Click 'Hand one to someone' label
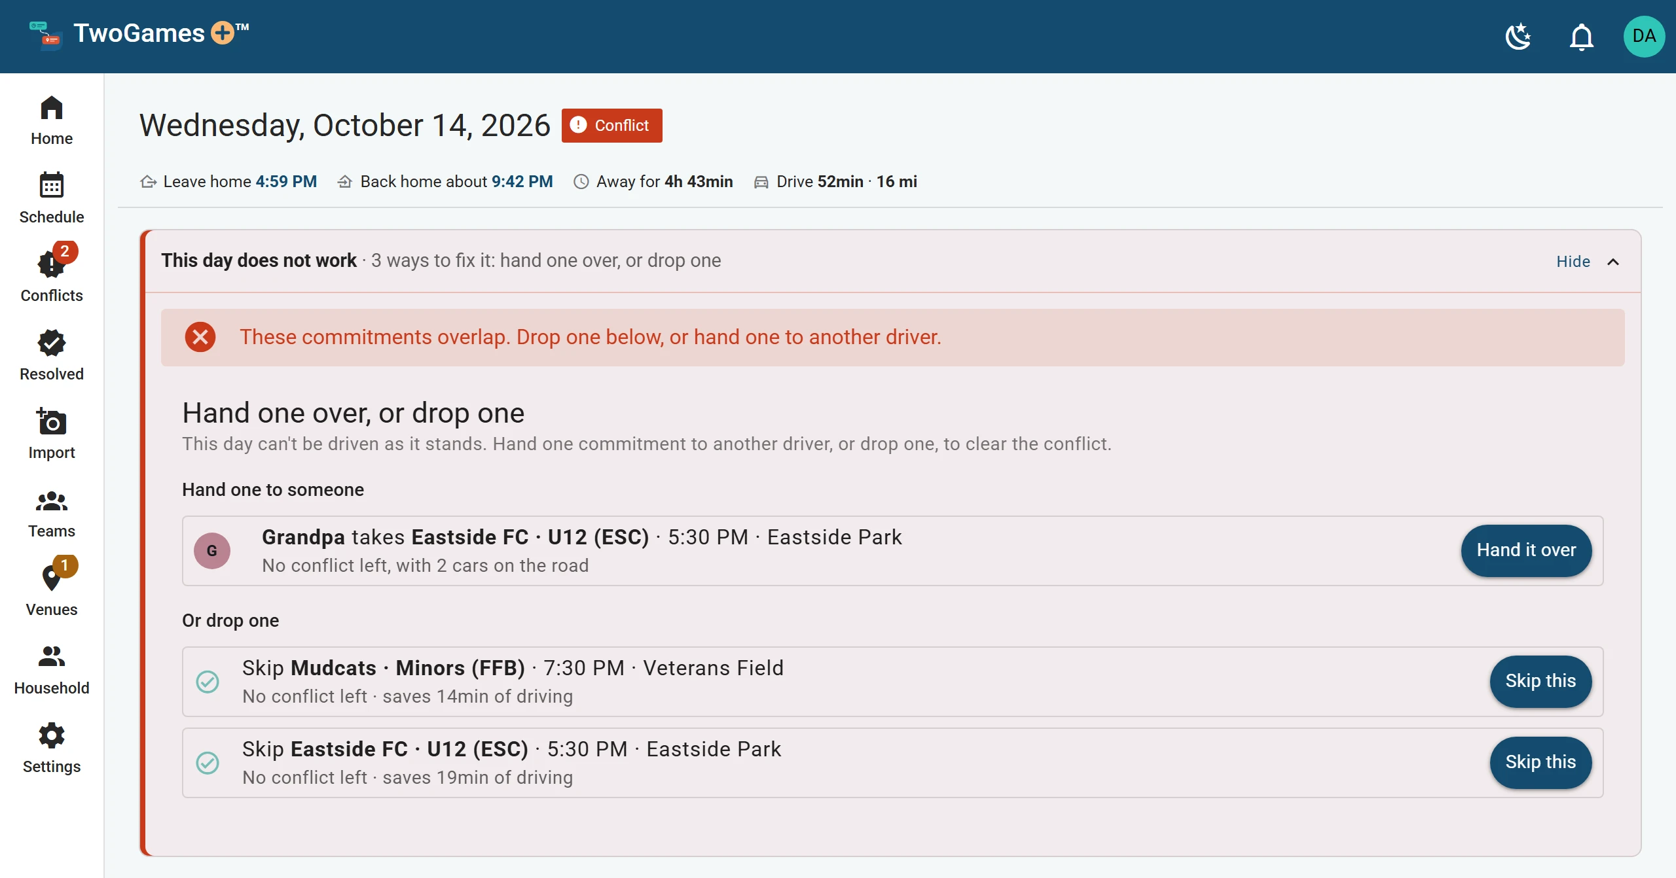This screenshot has height=878, width=1676. pos(273,490)
